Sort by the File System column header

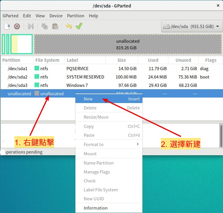47,60
